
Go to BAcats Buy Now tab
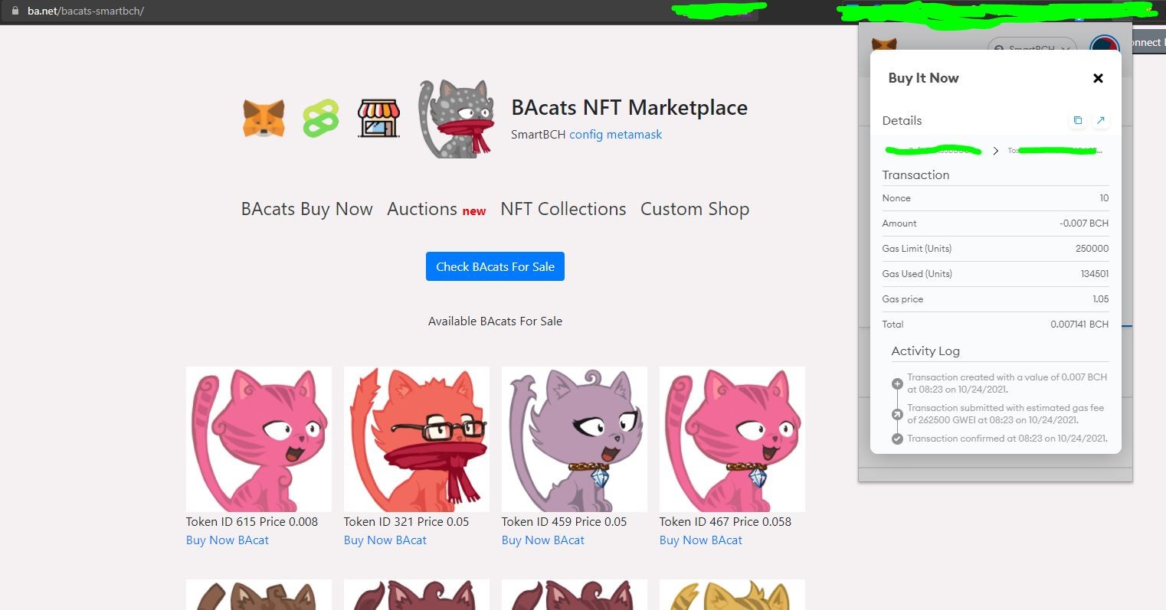(x=307, y=209)
